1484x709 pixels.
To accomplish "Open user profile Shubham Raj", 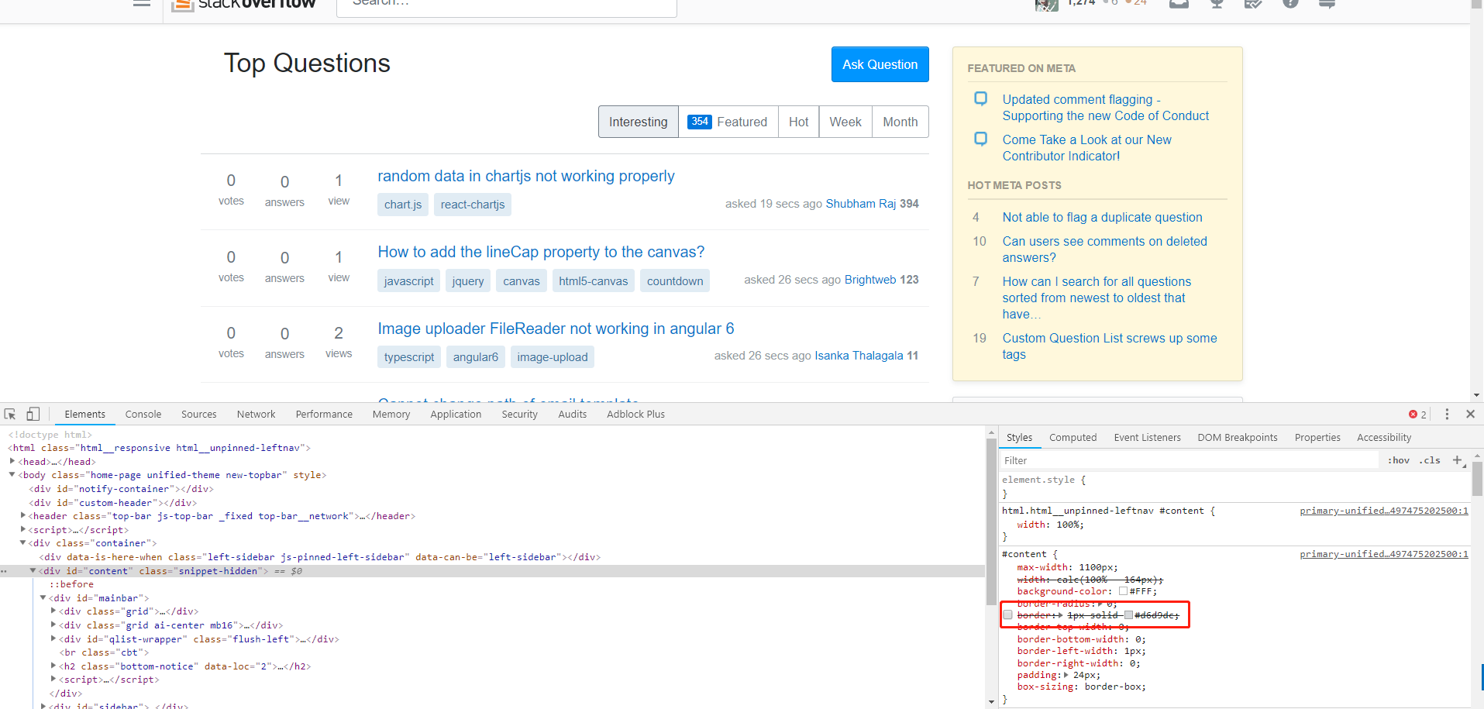I will coord(861,204).
